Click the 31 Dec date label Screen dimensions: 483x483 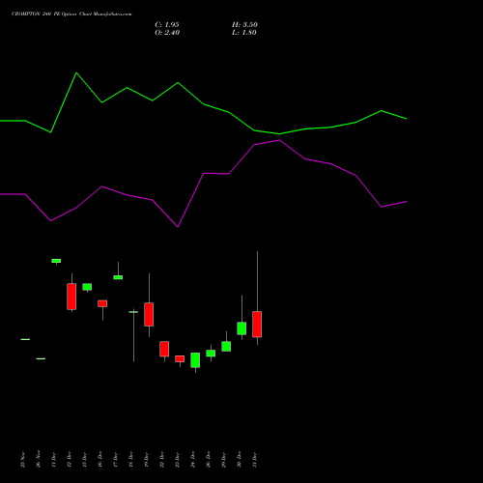coord(254,460)
